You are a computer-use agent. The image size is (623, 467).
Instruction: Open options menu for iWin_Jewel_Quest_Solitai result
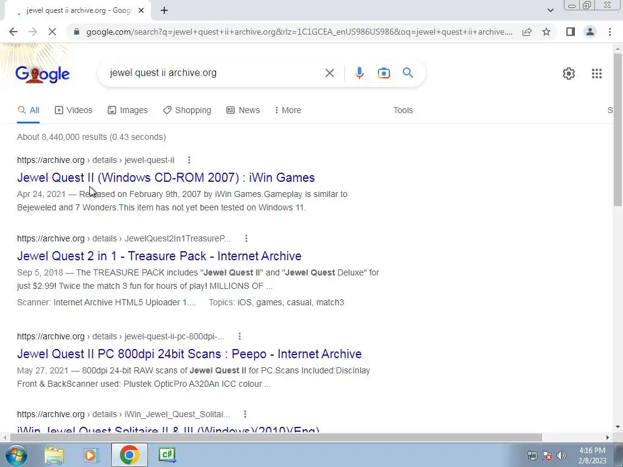(245, 414)
